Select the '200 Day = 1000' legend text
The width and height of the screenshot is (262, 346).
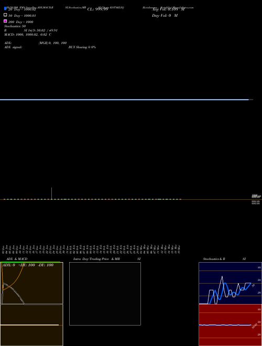coord(21,22)
